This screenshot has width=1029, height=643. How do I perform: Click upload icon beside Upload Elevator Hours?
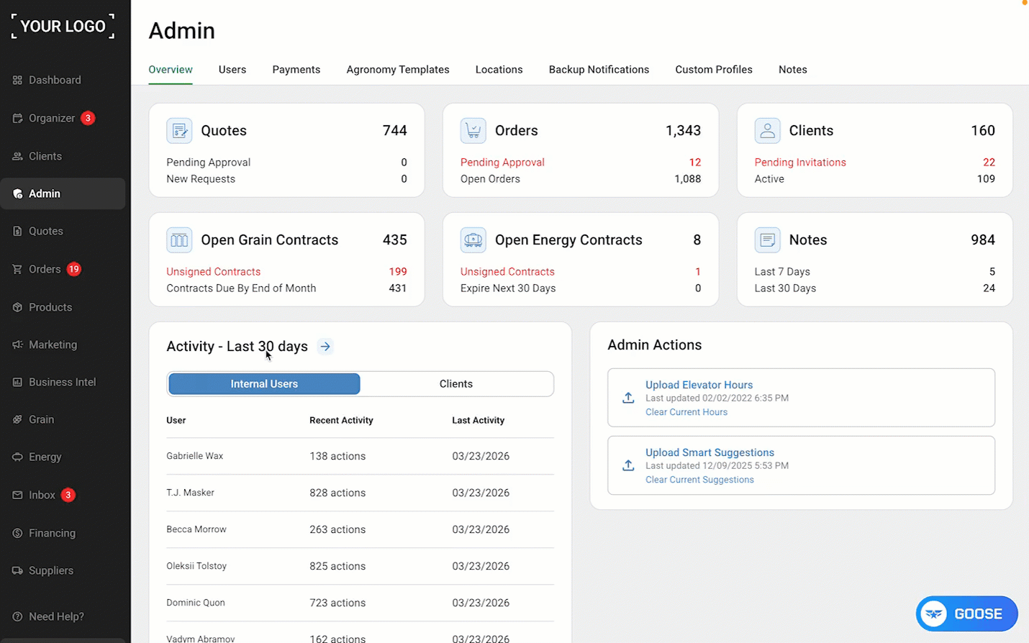pos(628,398)
